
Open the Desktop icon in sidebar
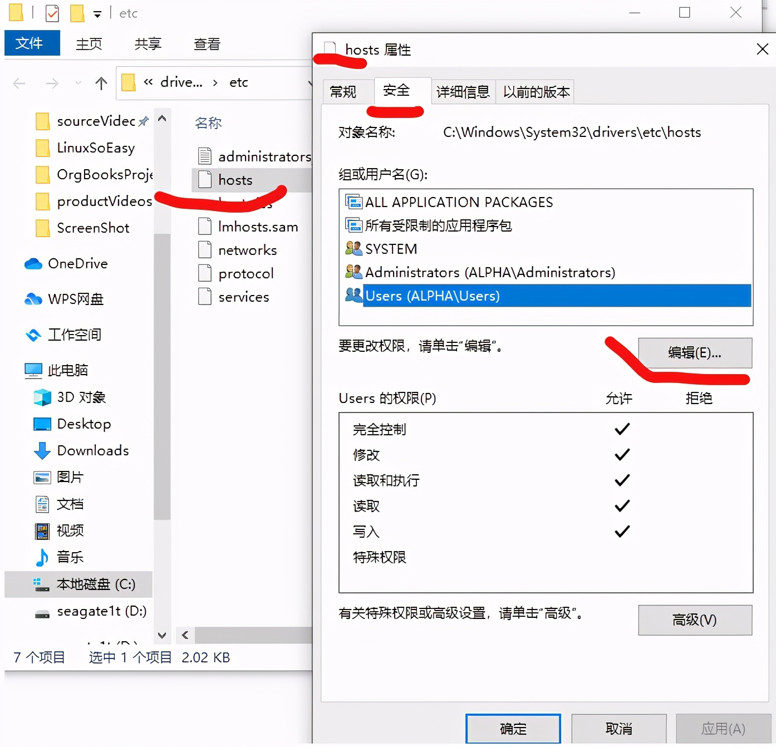click(42, 424)
